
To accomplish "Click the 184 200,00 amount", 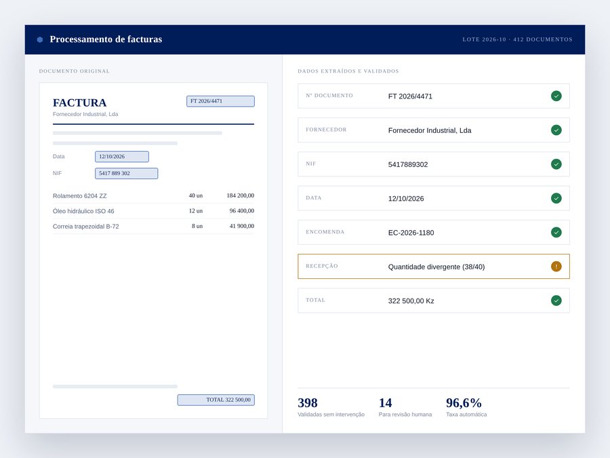I will tap(241, 195).
